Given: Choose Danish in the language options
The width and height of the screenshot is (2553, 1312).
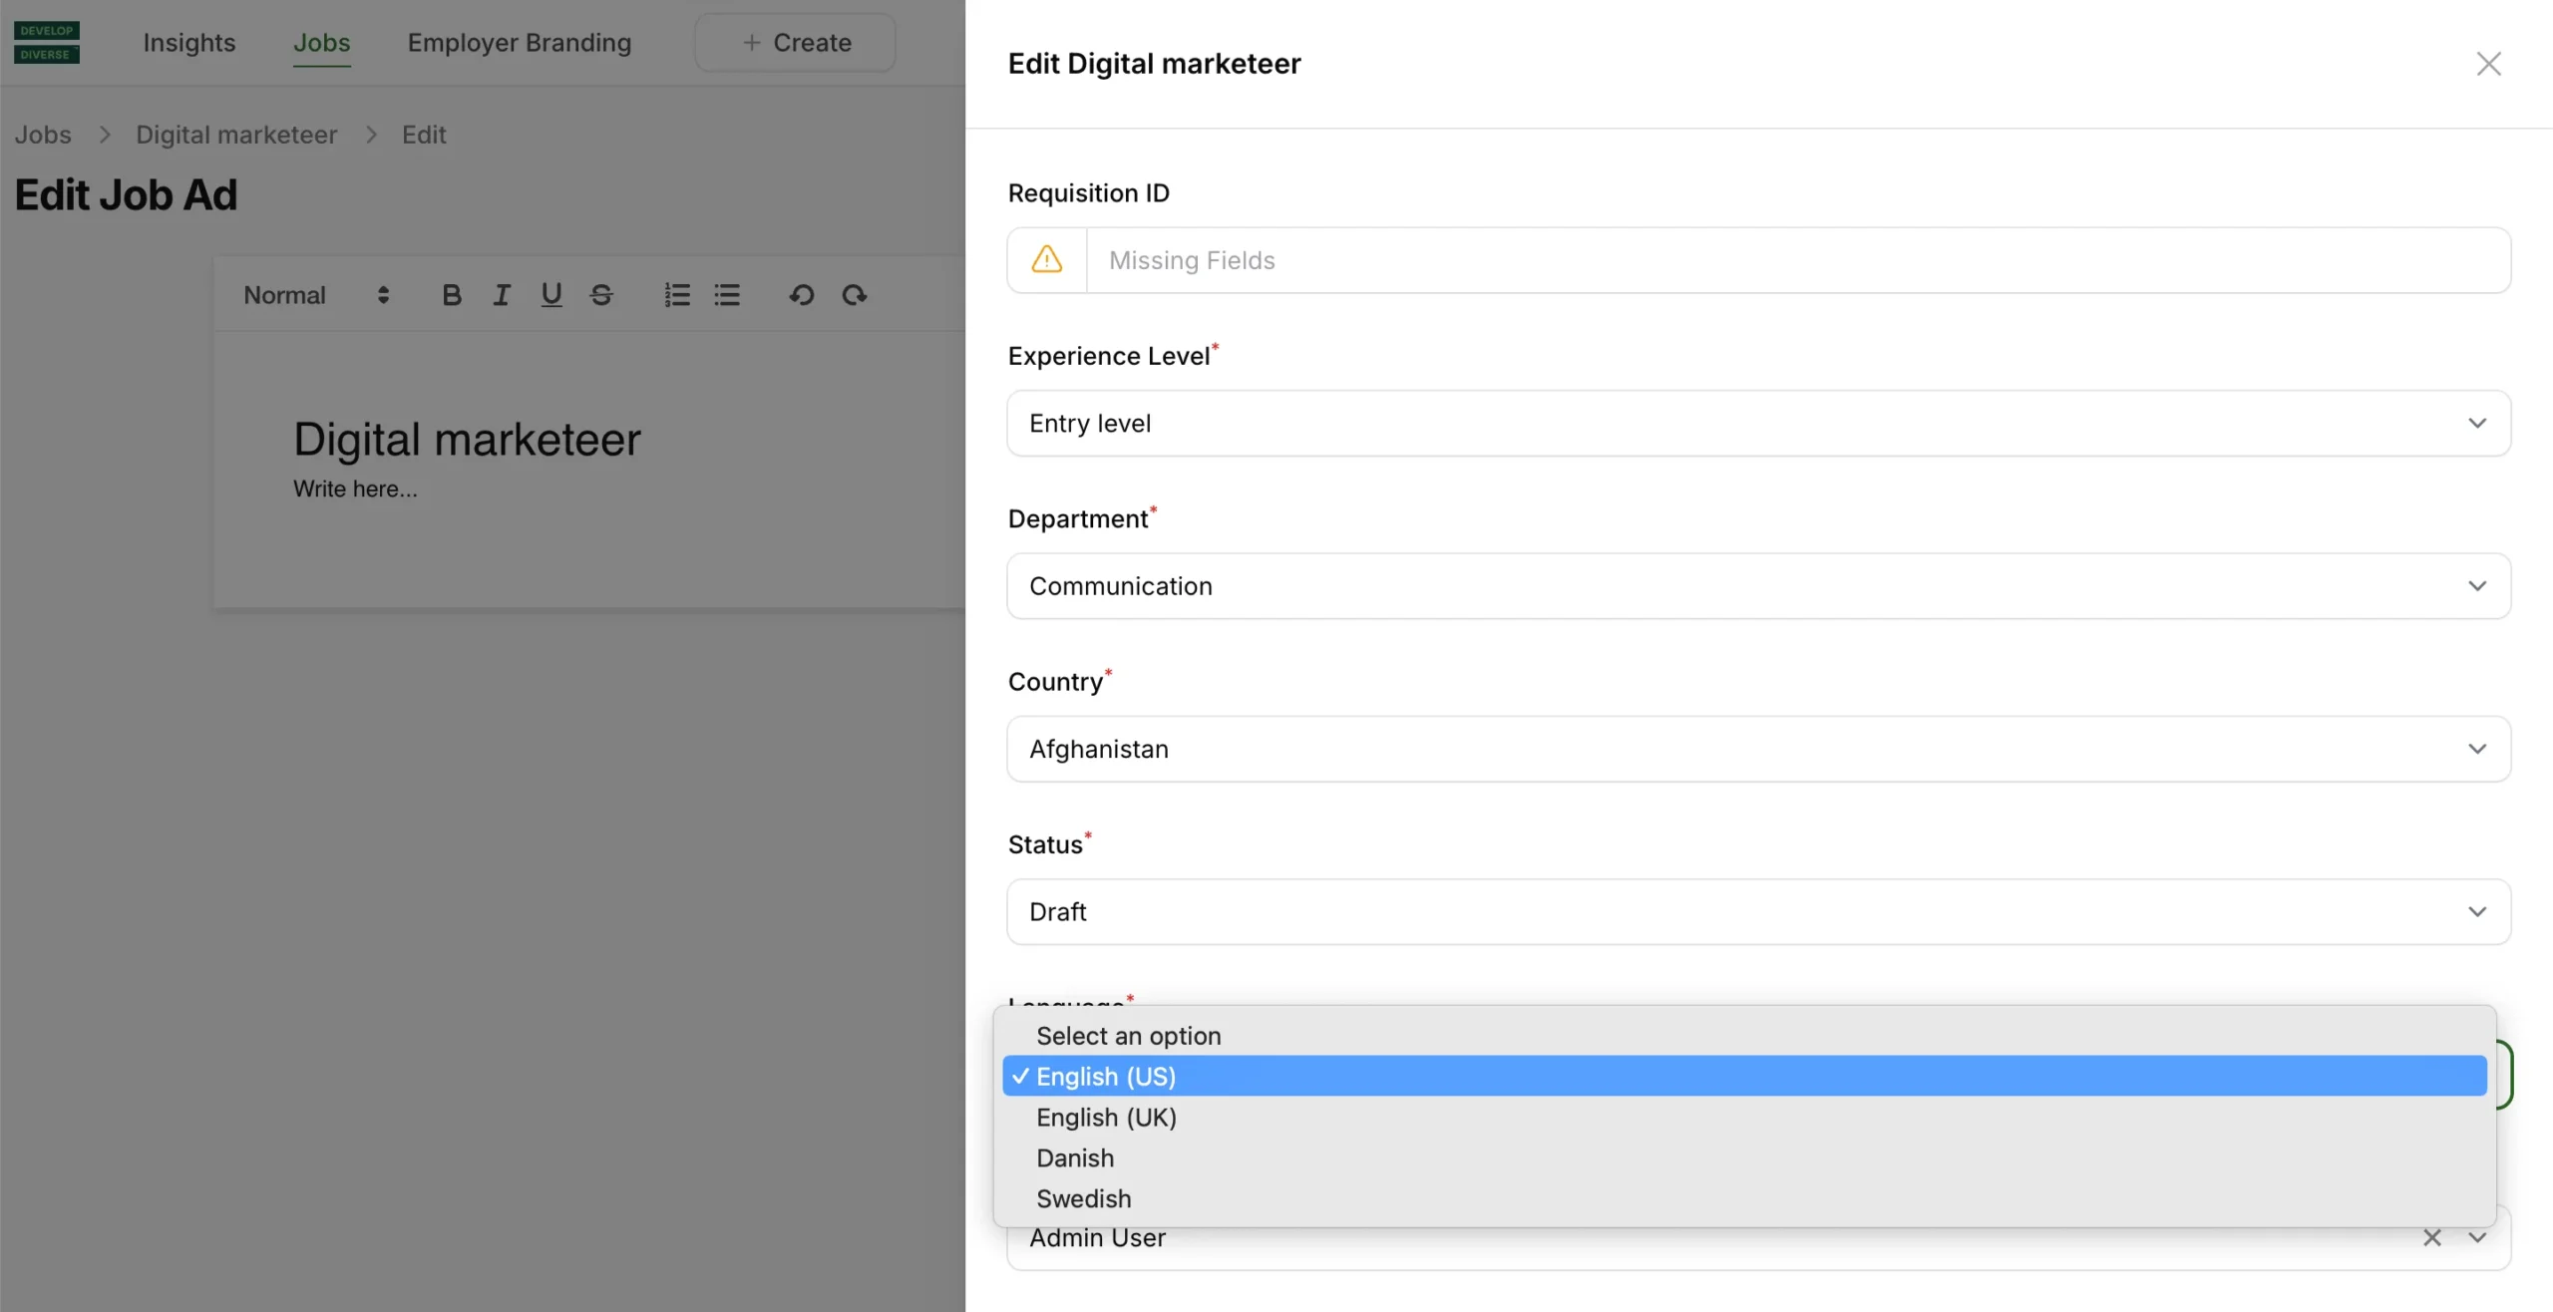Looking at the screenshot, I should tap(1075, 1158).
